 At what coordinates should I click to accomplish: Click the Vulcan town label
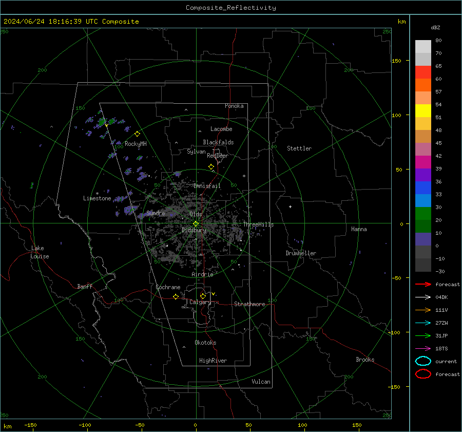261,382
